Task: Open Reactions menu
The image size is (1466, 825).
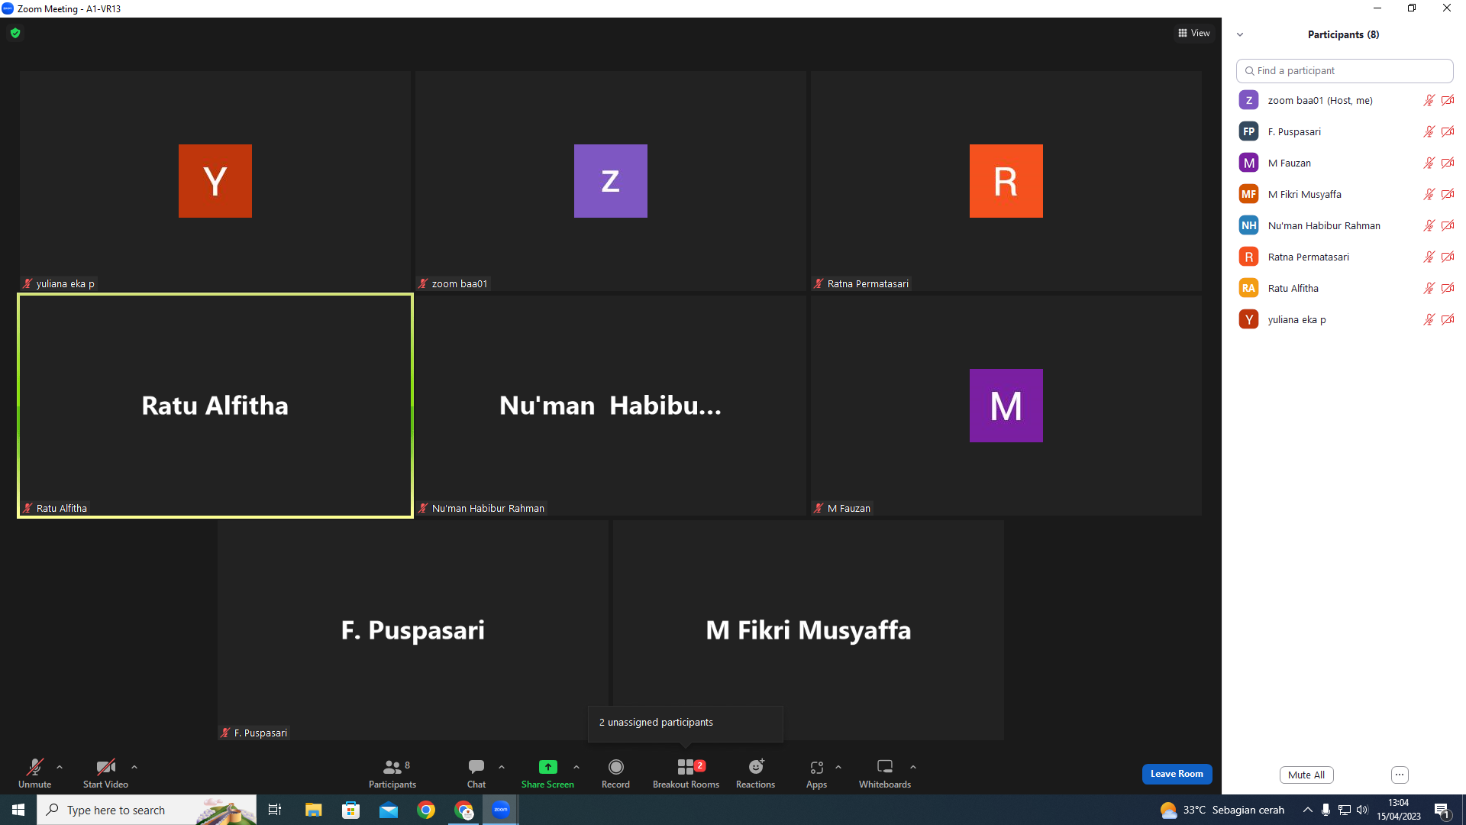Action: (x=755, y=773)
